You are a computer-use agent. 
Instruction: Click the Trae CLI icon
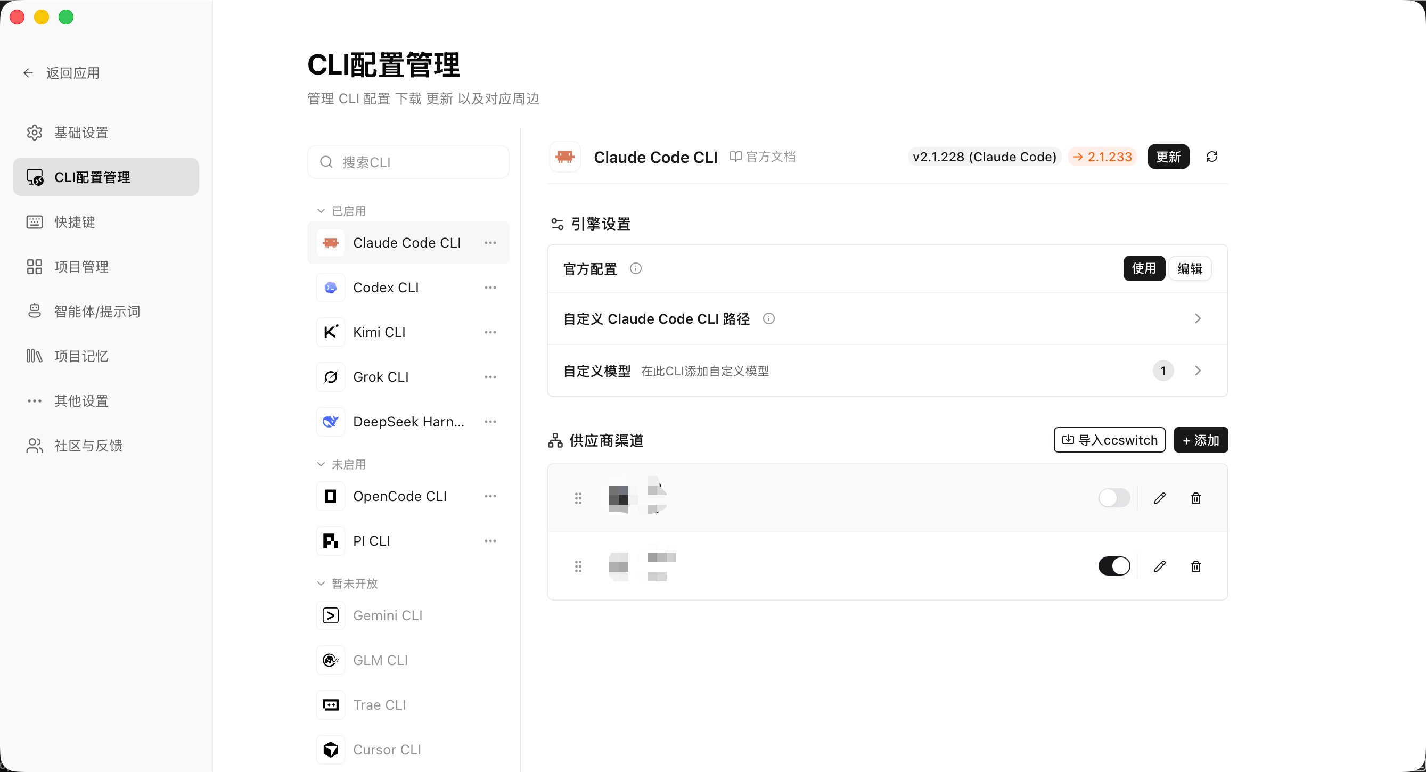click(x=331, y=705)
